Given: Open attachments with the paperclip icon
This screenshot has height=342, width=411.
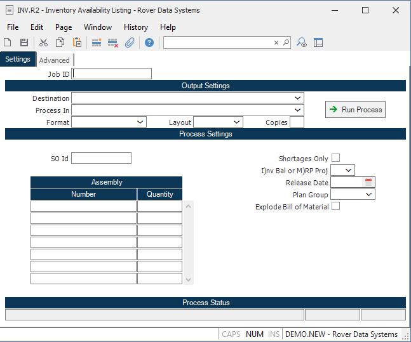Looking at the screenshot, I should pyautogui.click(x=130, y=43).
